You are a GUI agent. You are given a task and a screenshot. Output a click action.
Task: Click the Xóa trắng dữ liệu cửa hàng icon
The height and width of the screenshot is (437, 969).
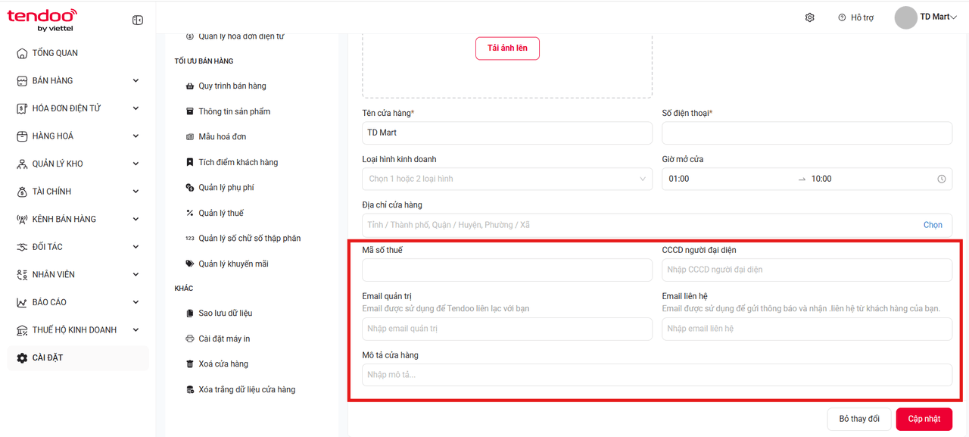(190, 390)
